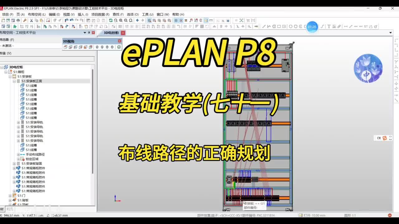Click the green Refresh view icon
The height and width of the screenshot is (224, 399).
[111, 20]
